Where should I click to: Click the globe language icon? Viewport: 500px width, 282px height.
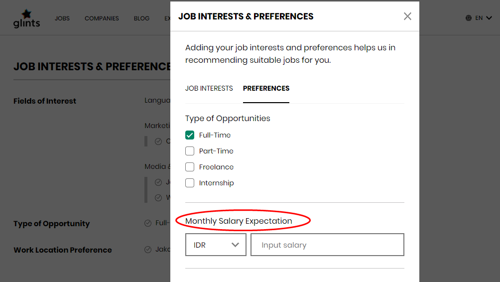coord(469,18)
